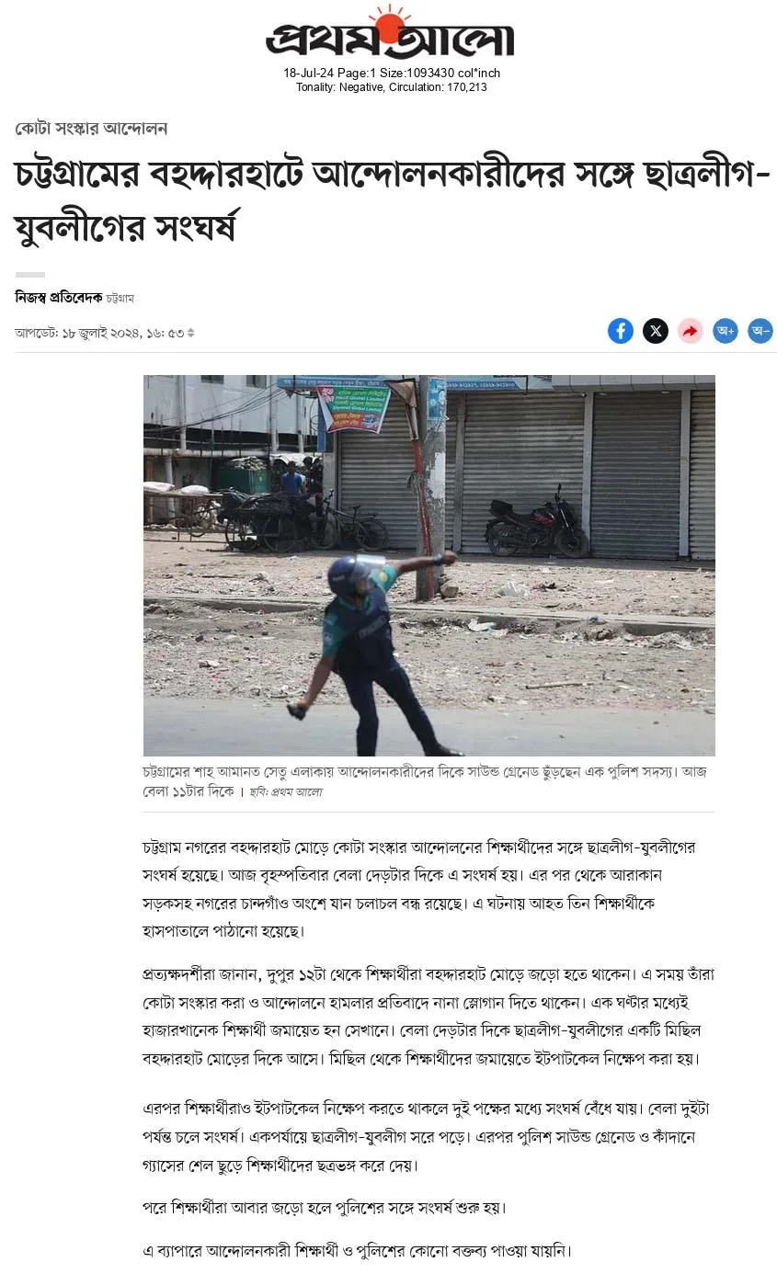777x1285 pixels.
Task: Share the article on Facebook
Action: 621,331
